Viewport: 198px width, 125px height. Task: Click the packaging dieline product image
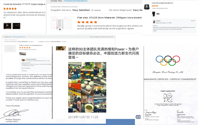[60, 23]
